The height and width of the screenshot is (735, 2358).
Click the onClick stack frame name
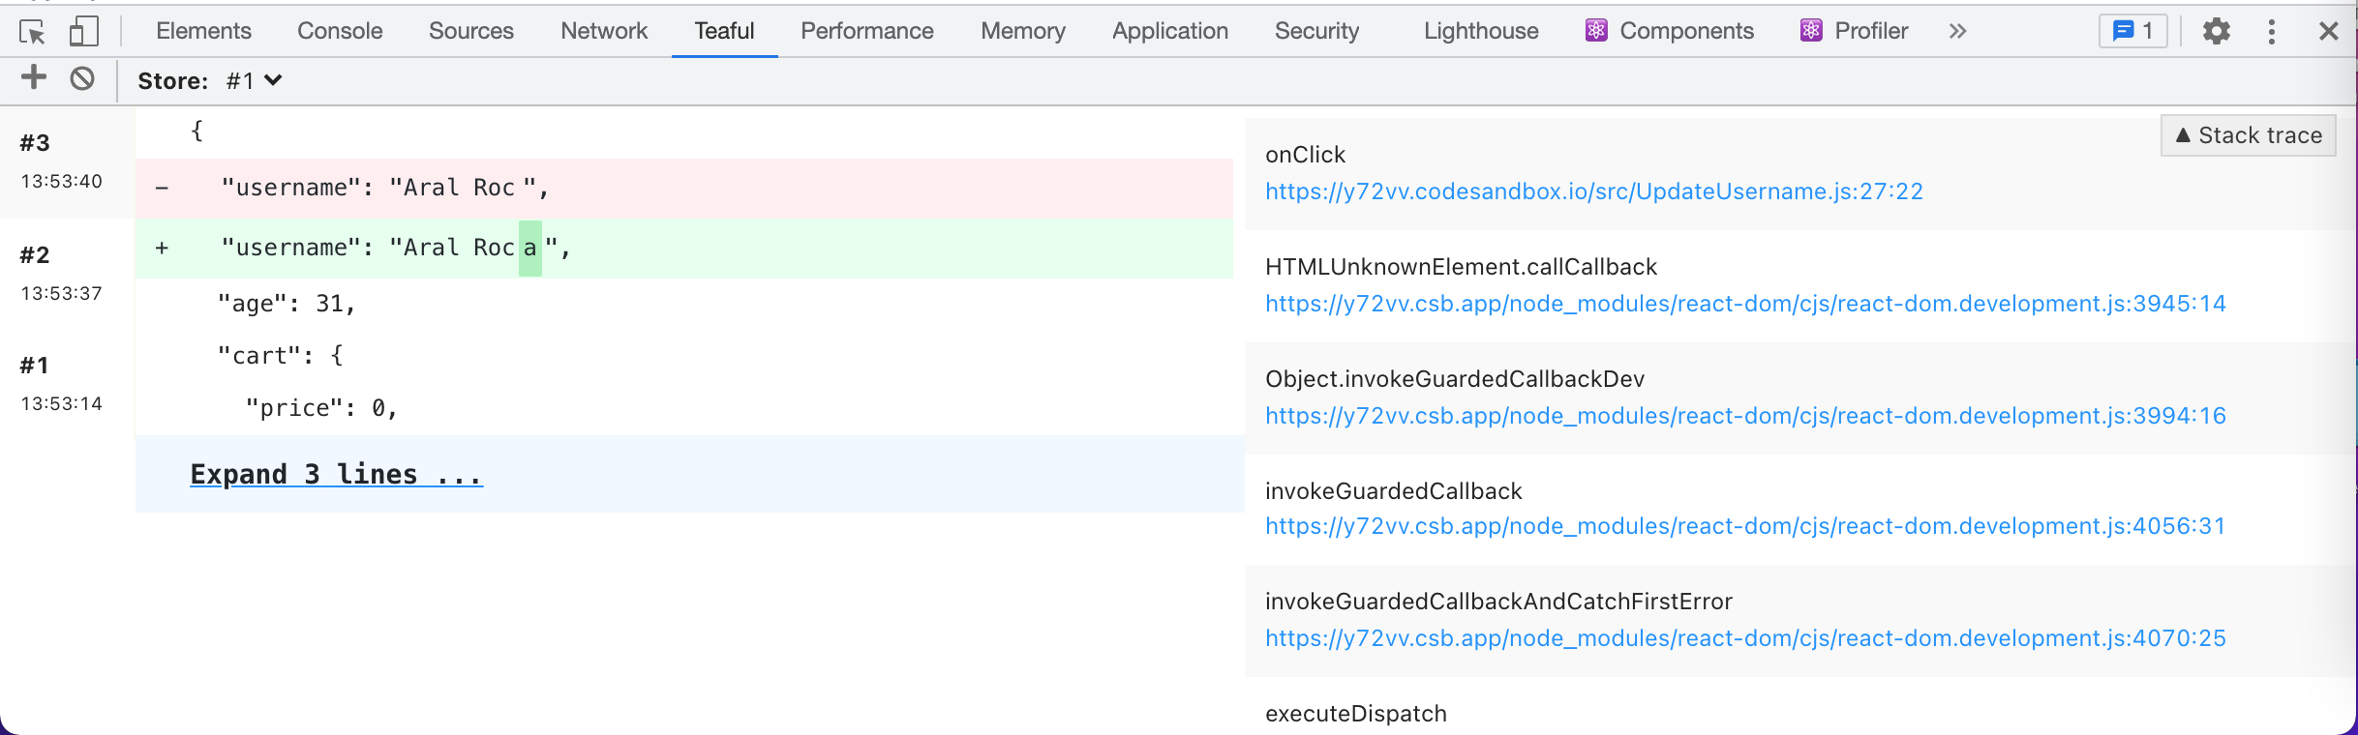(1305, 155)
